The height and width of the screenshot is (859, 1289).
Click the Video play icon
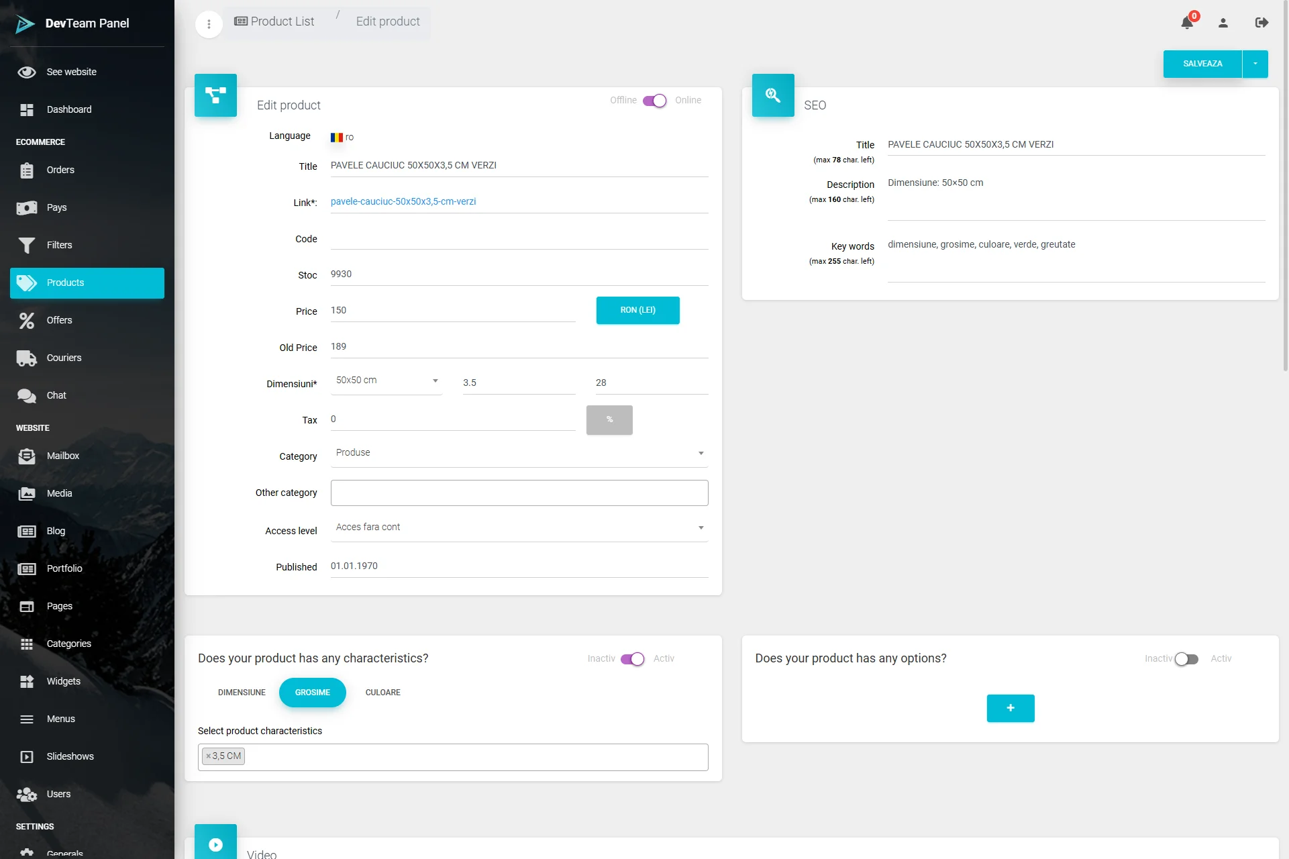pyautogui.click(x=215, y=844)
